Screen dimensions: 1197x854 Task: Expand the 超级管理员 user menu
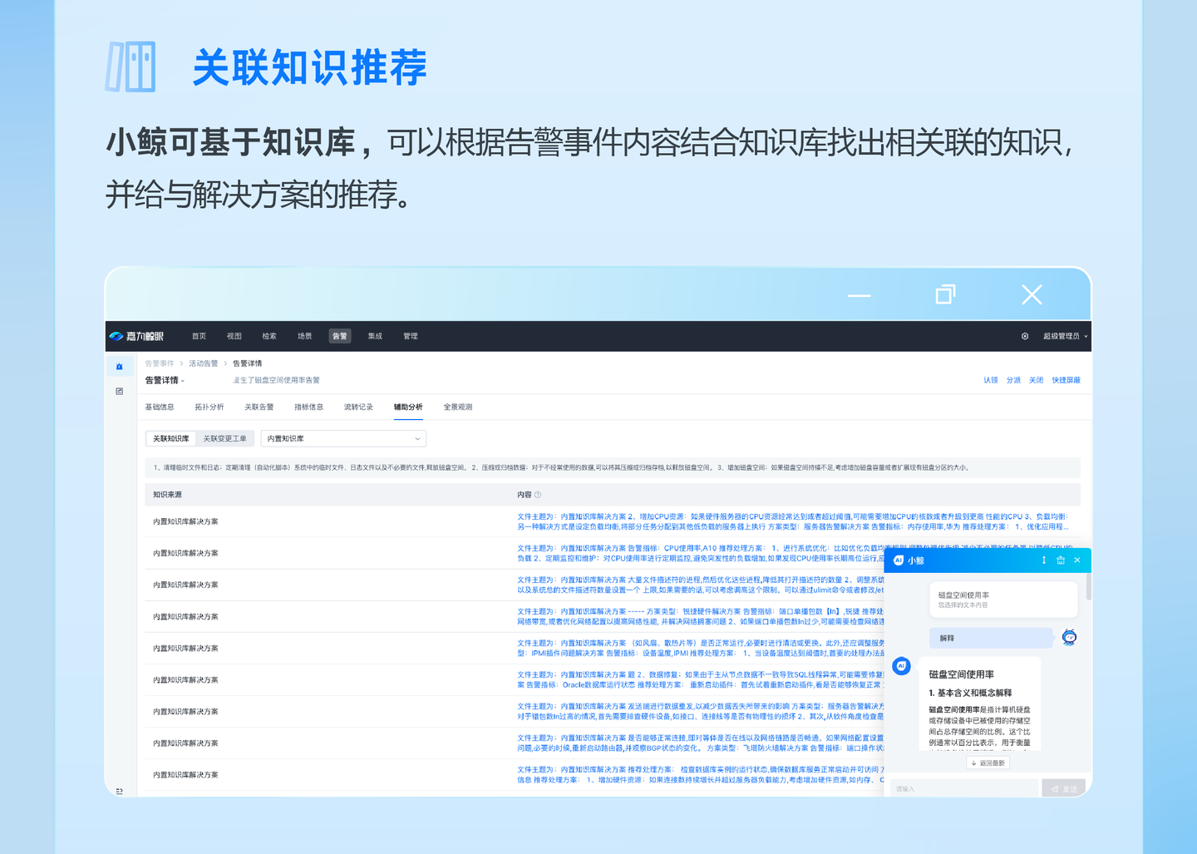tap(1065, 336)
